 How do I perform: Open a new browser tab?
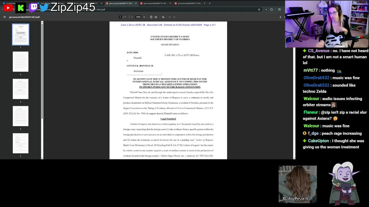coord(210,3)
